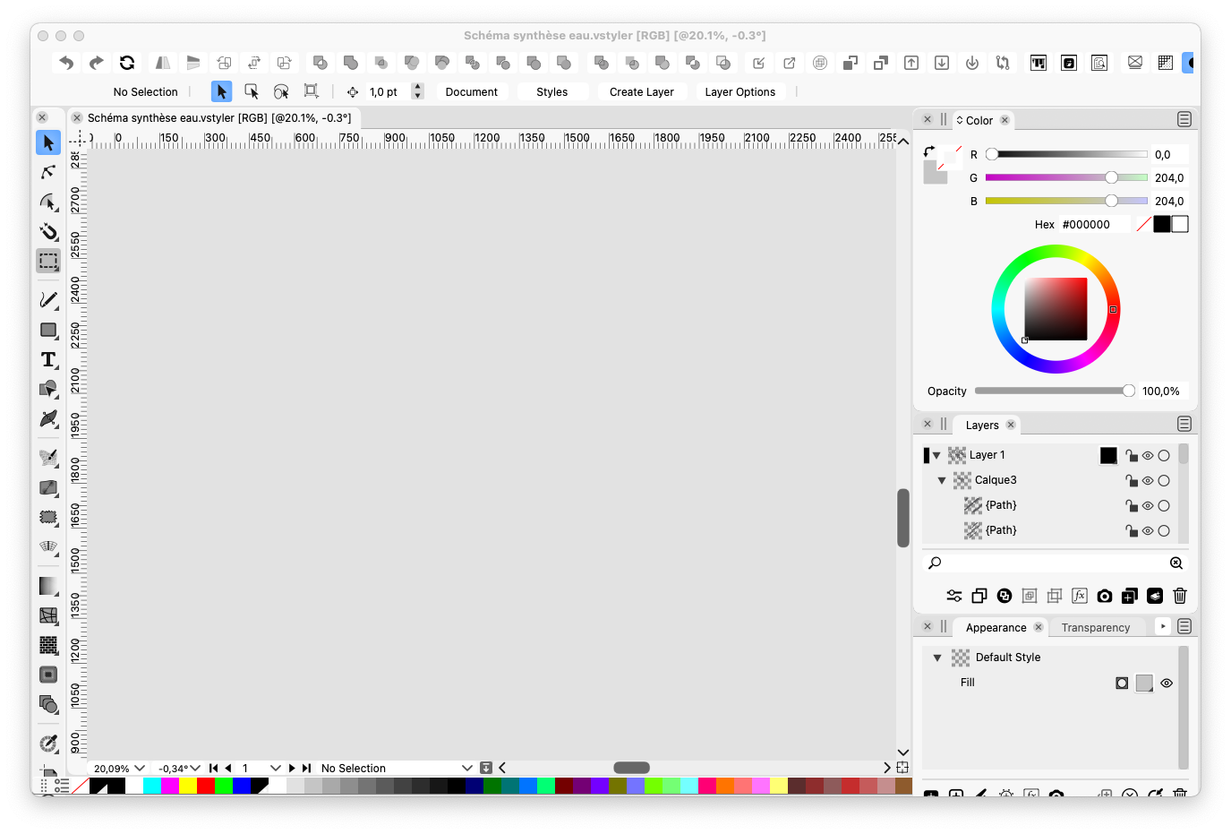Viewport: 1231px width, 834px height.
Task: Click the Create Layer button
Action: point(641,92)
